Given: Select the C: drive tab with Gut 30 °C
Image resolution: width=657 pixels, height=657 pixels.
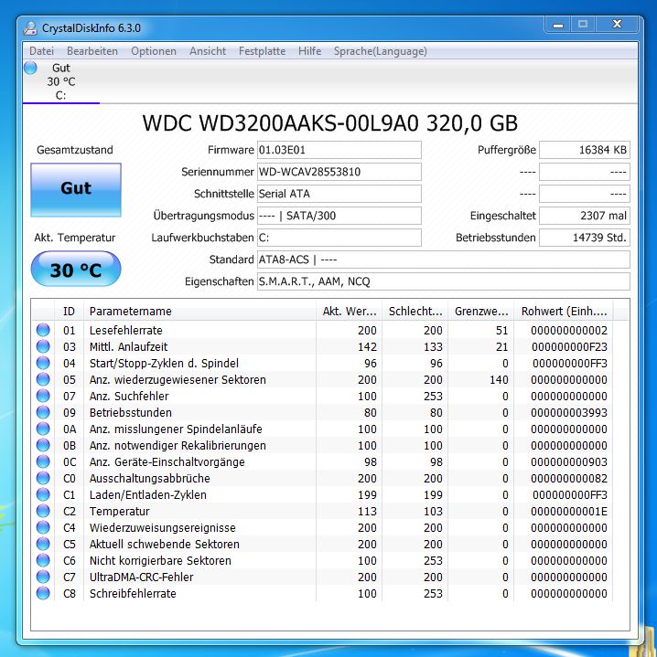Looking at the screenshot, I should point(61,81).
